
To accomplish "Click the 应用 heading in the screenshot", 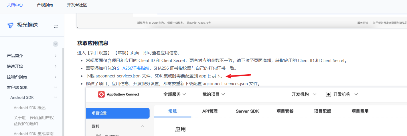I will pos(180,129).
